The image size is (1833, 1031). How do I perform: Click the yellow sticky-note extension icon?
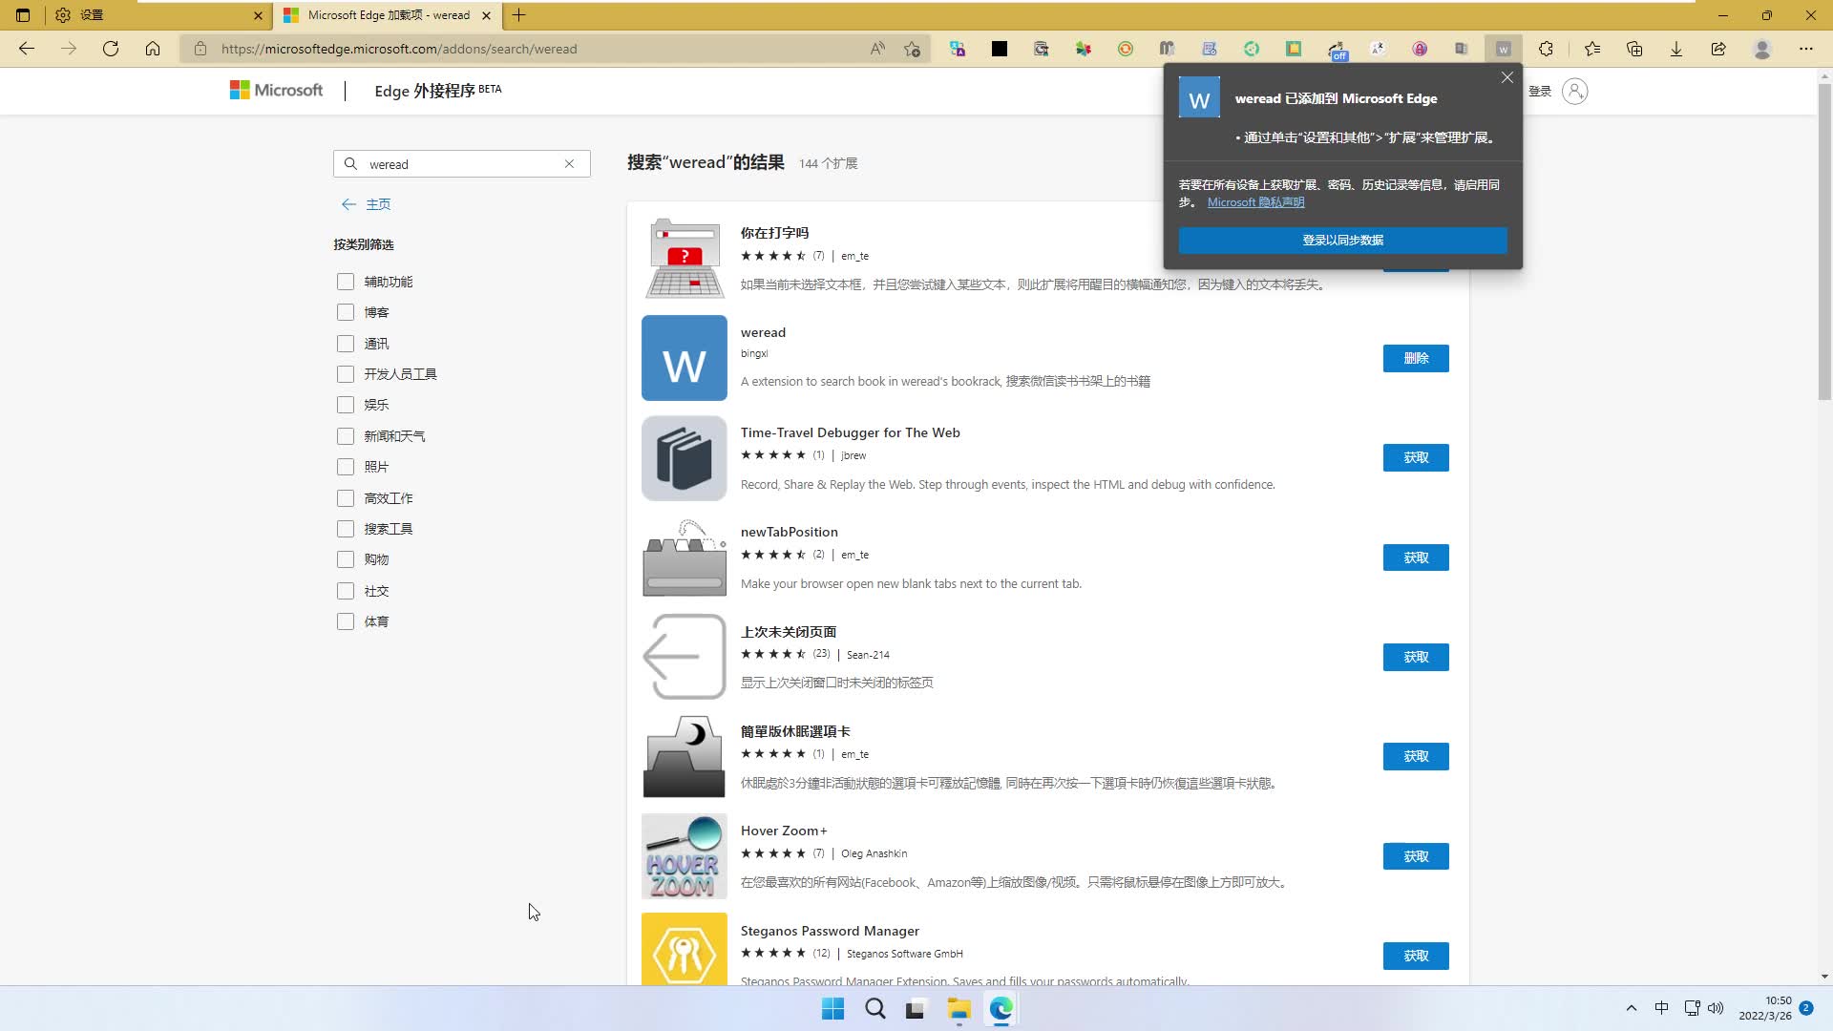(x=1294, y=49)
